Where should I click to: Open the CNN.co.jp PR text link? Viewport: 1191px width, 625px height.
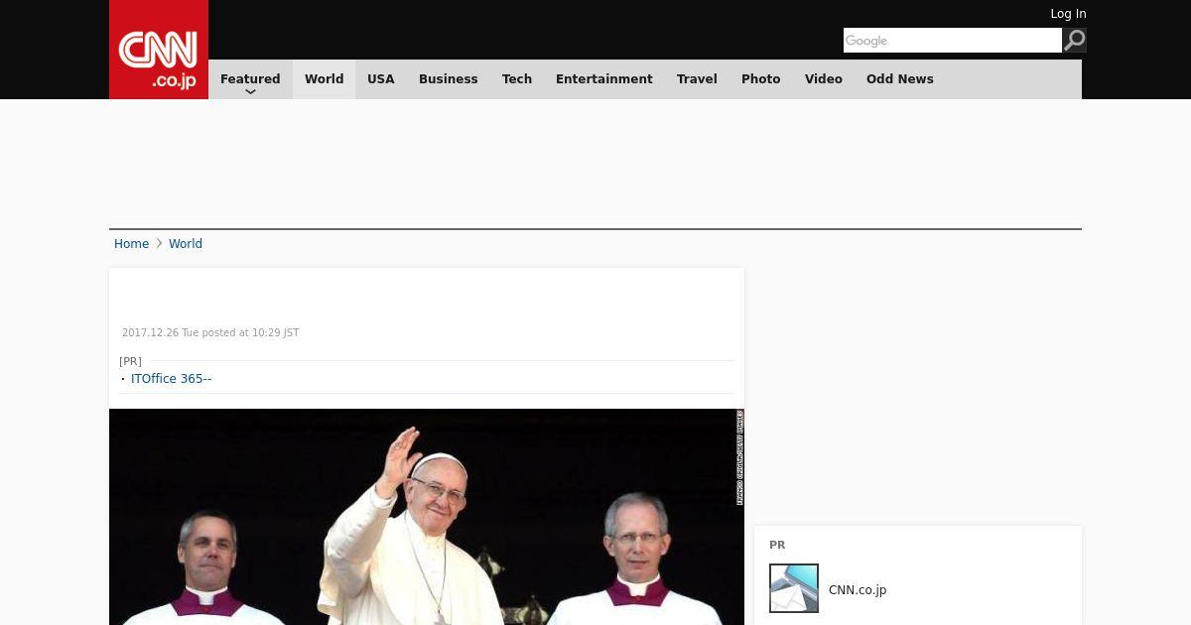(x=858, y=590)
